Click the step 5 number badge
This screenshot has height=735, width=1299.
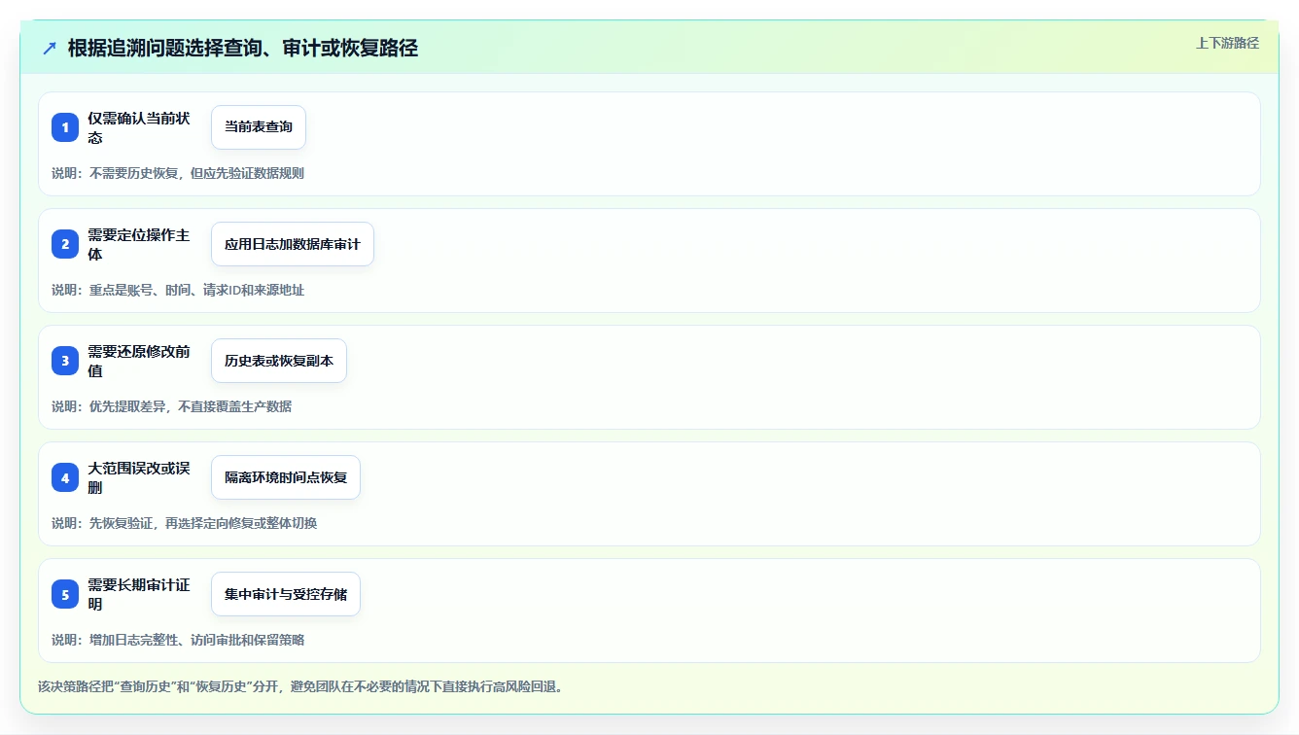pos(65,594)
